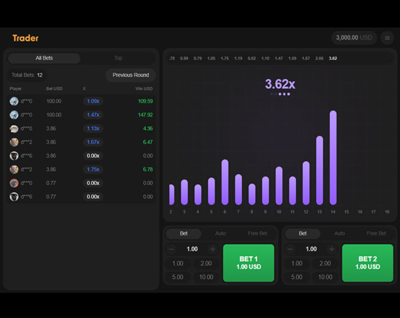Click the 2.66 multiplier in history bar

(319, 59)
